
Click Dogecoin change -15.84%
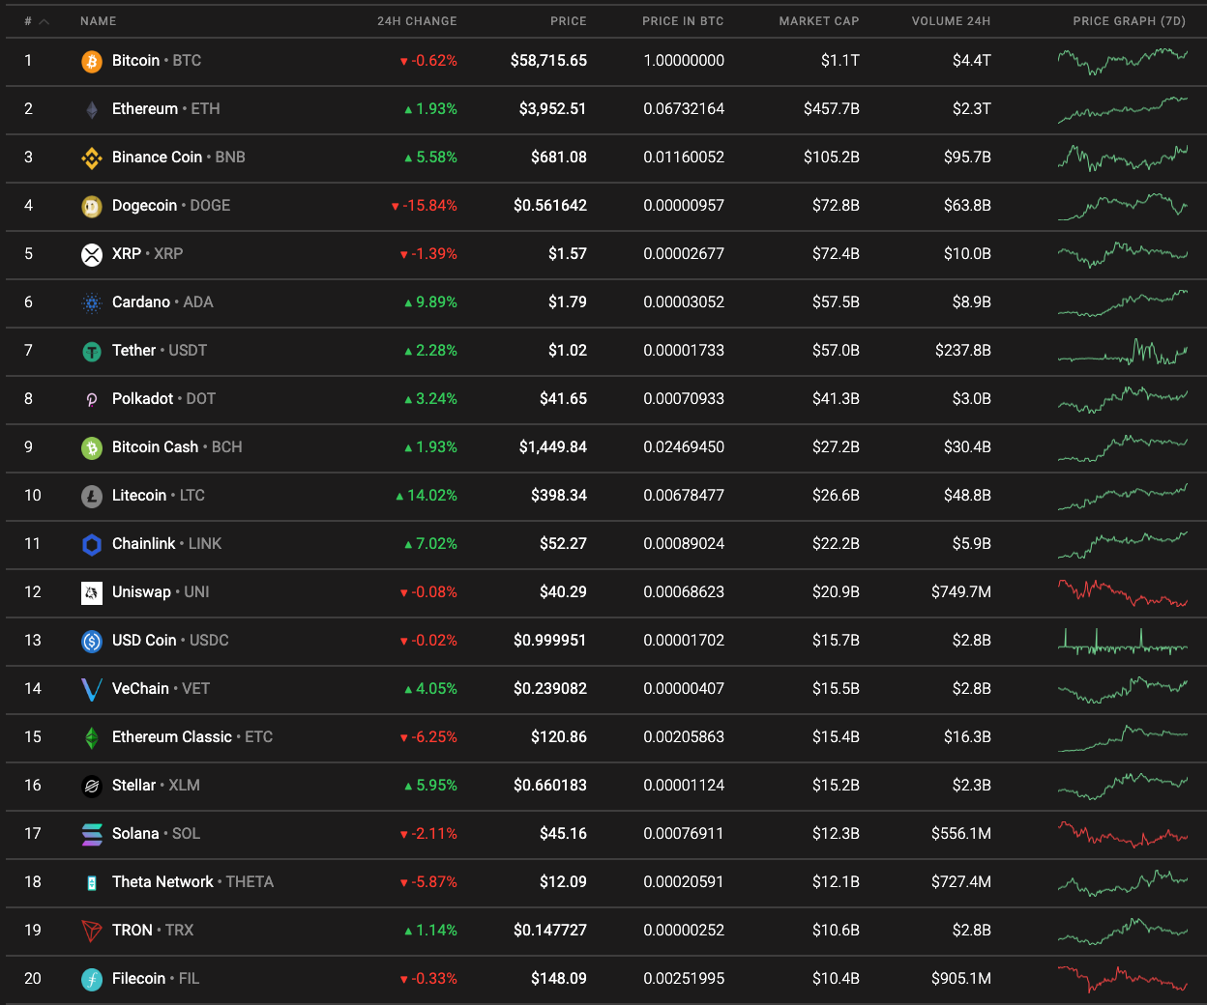point(425,206)
